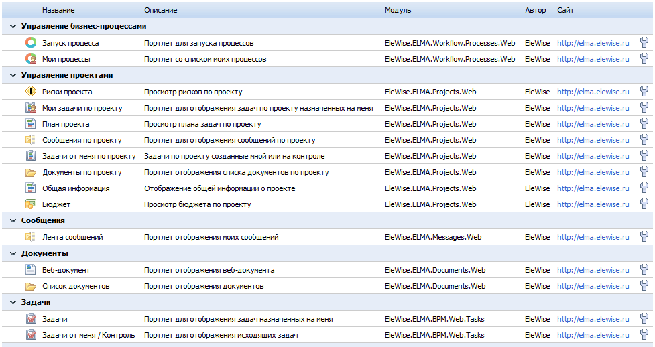Click wrench icon for Лента сообщений row

[x=644, y=237]
